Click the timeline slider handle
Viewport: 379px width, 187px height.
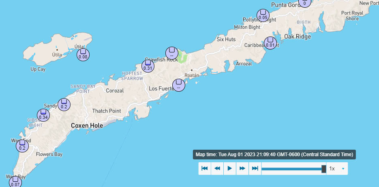(323, 168)
